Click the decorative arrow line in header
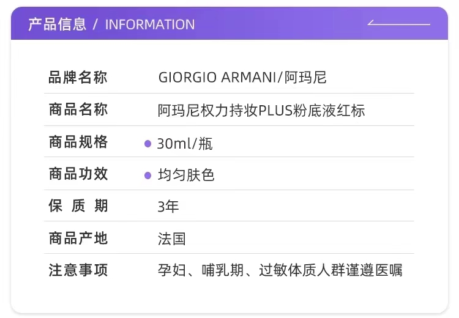This screenshot has height=318, width=459. point(398,24)
